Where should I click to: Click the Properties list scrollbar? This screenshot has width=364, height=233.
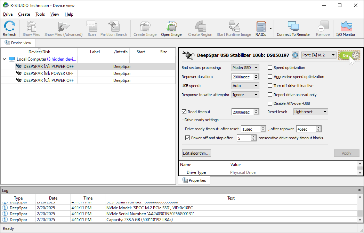click(x=360, y=168)
